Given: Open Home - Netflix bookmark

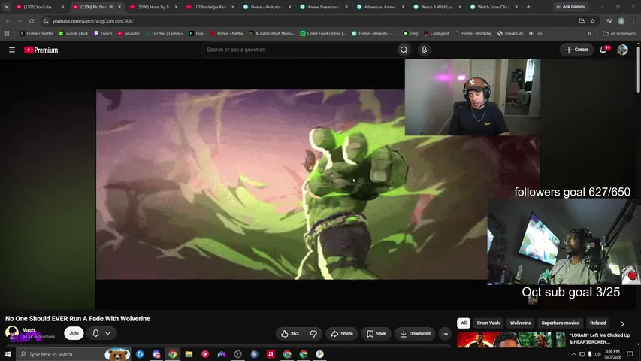Looking at the screenshot, I should pyautogui.click(x=227, y=34).
